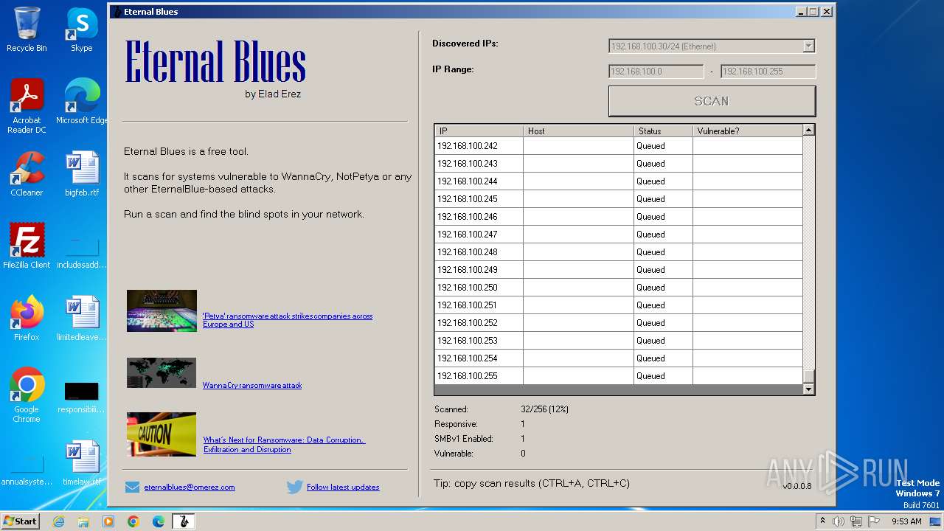944x531 pixels.
Task: Open timelaw.rtf document icon
Action: point(81,463)
